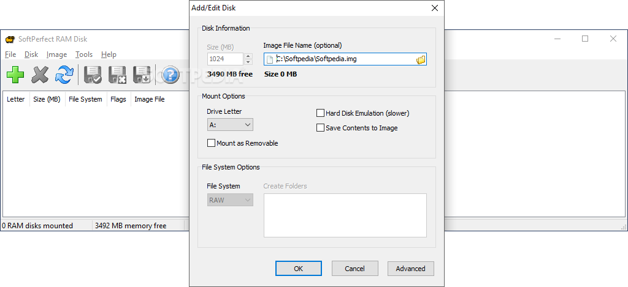Open the File System RAW dropdown
Image resolution: width=628 pixels, height=287 pixels.
tap(230, 200)
